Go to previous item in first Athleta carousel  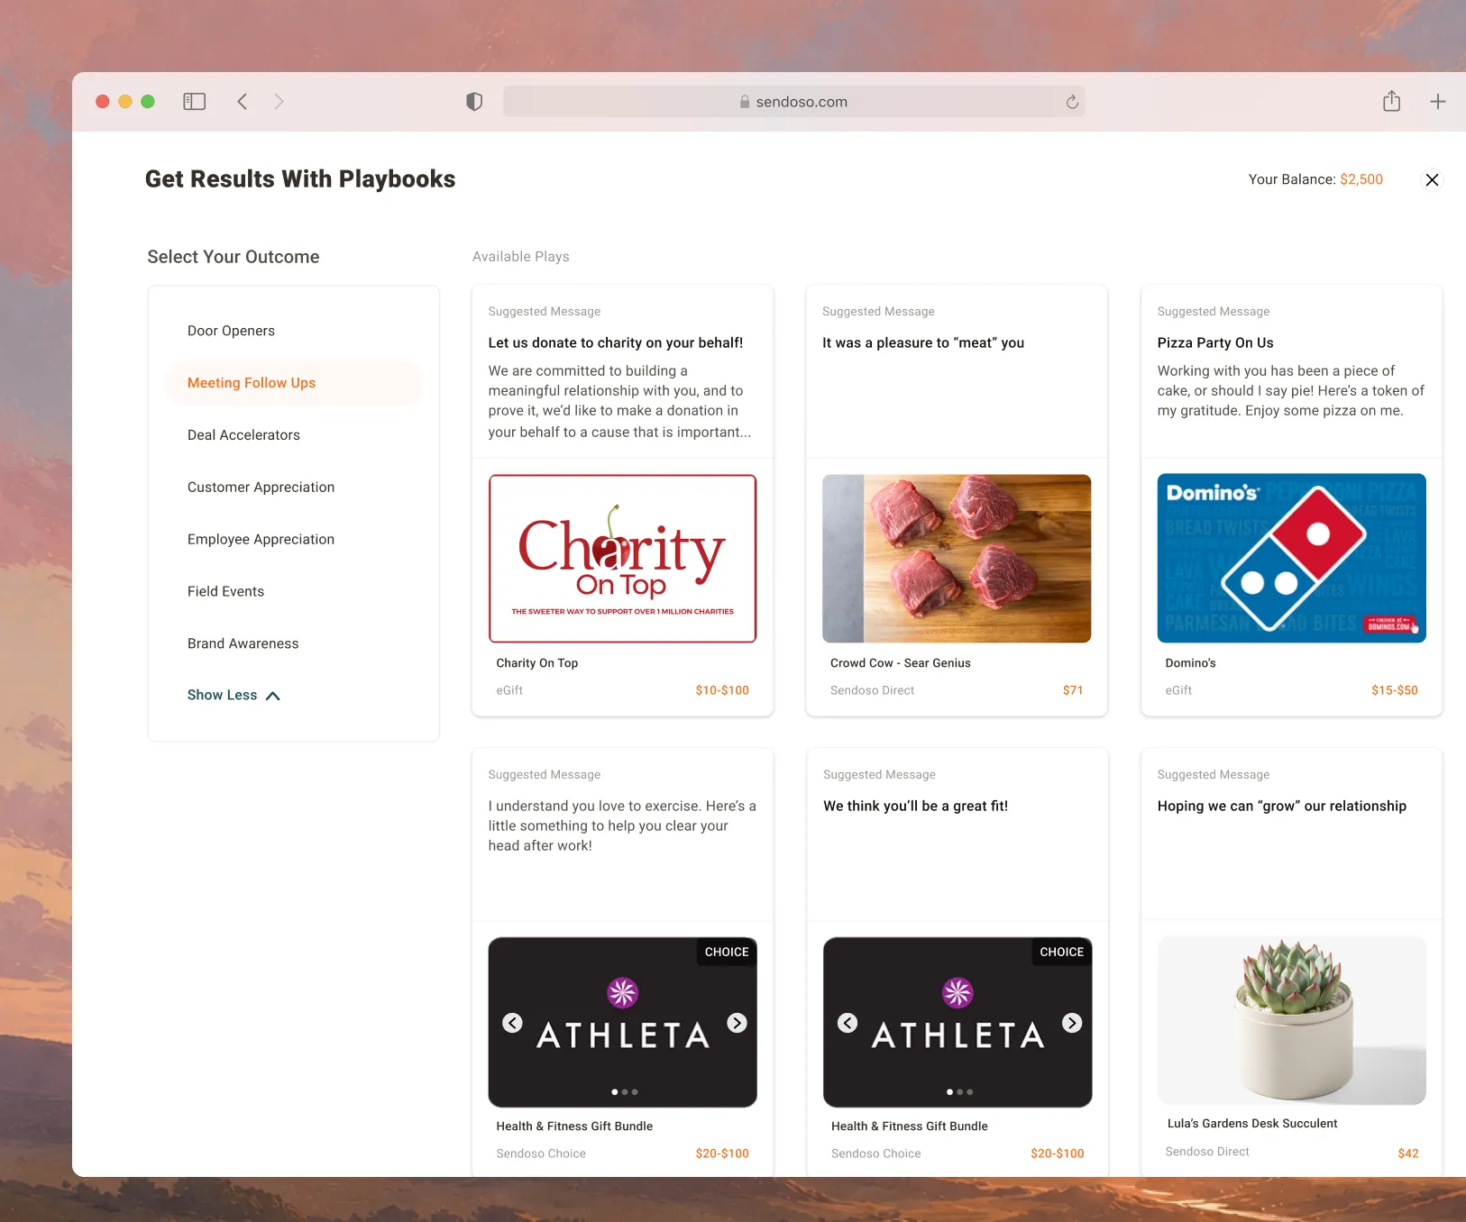point(512,1023)
